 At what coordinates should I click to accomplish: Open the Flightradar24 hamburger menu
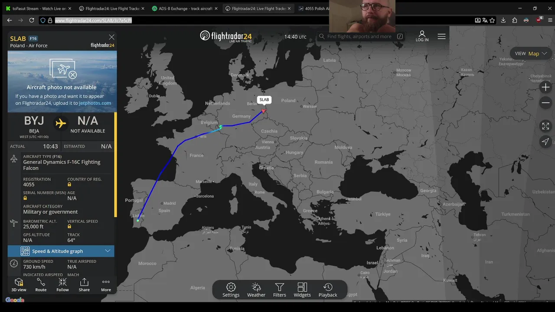[441, 36]
